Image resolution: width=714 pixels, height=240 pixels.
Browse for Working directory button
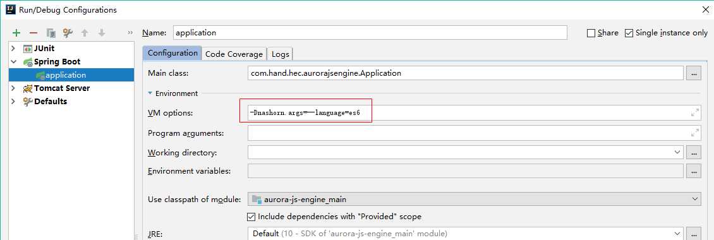tap(694, 153)
